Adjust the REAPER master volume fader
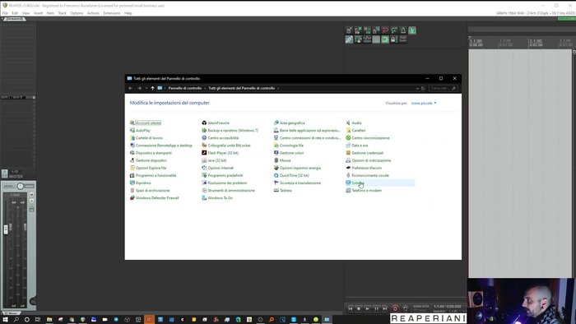The width and height of the screenshot is (576, 324). click(x=6, y=229)
